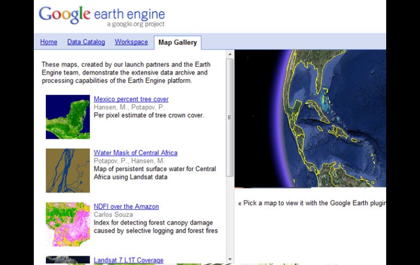Open the Landsat 7 L1T Coverage link
Viewport: 420px width, 265px height.
coord(128,260)
